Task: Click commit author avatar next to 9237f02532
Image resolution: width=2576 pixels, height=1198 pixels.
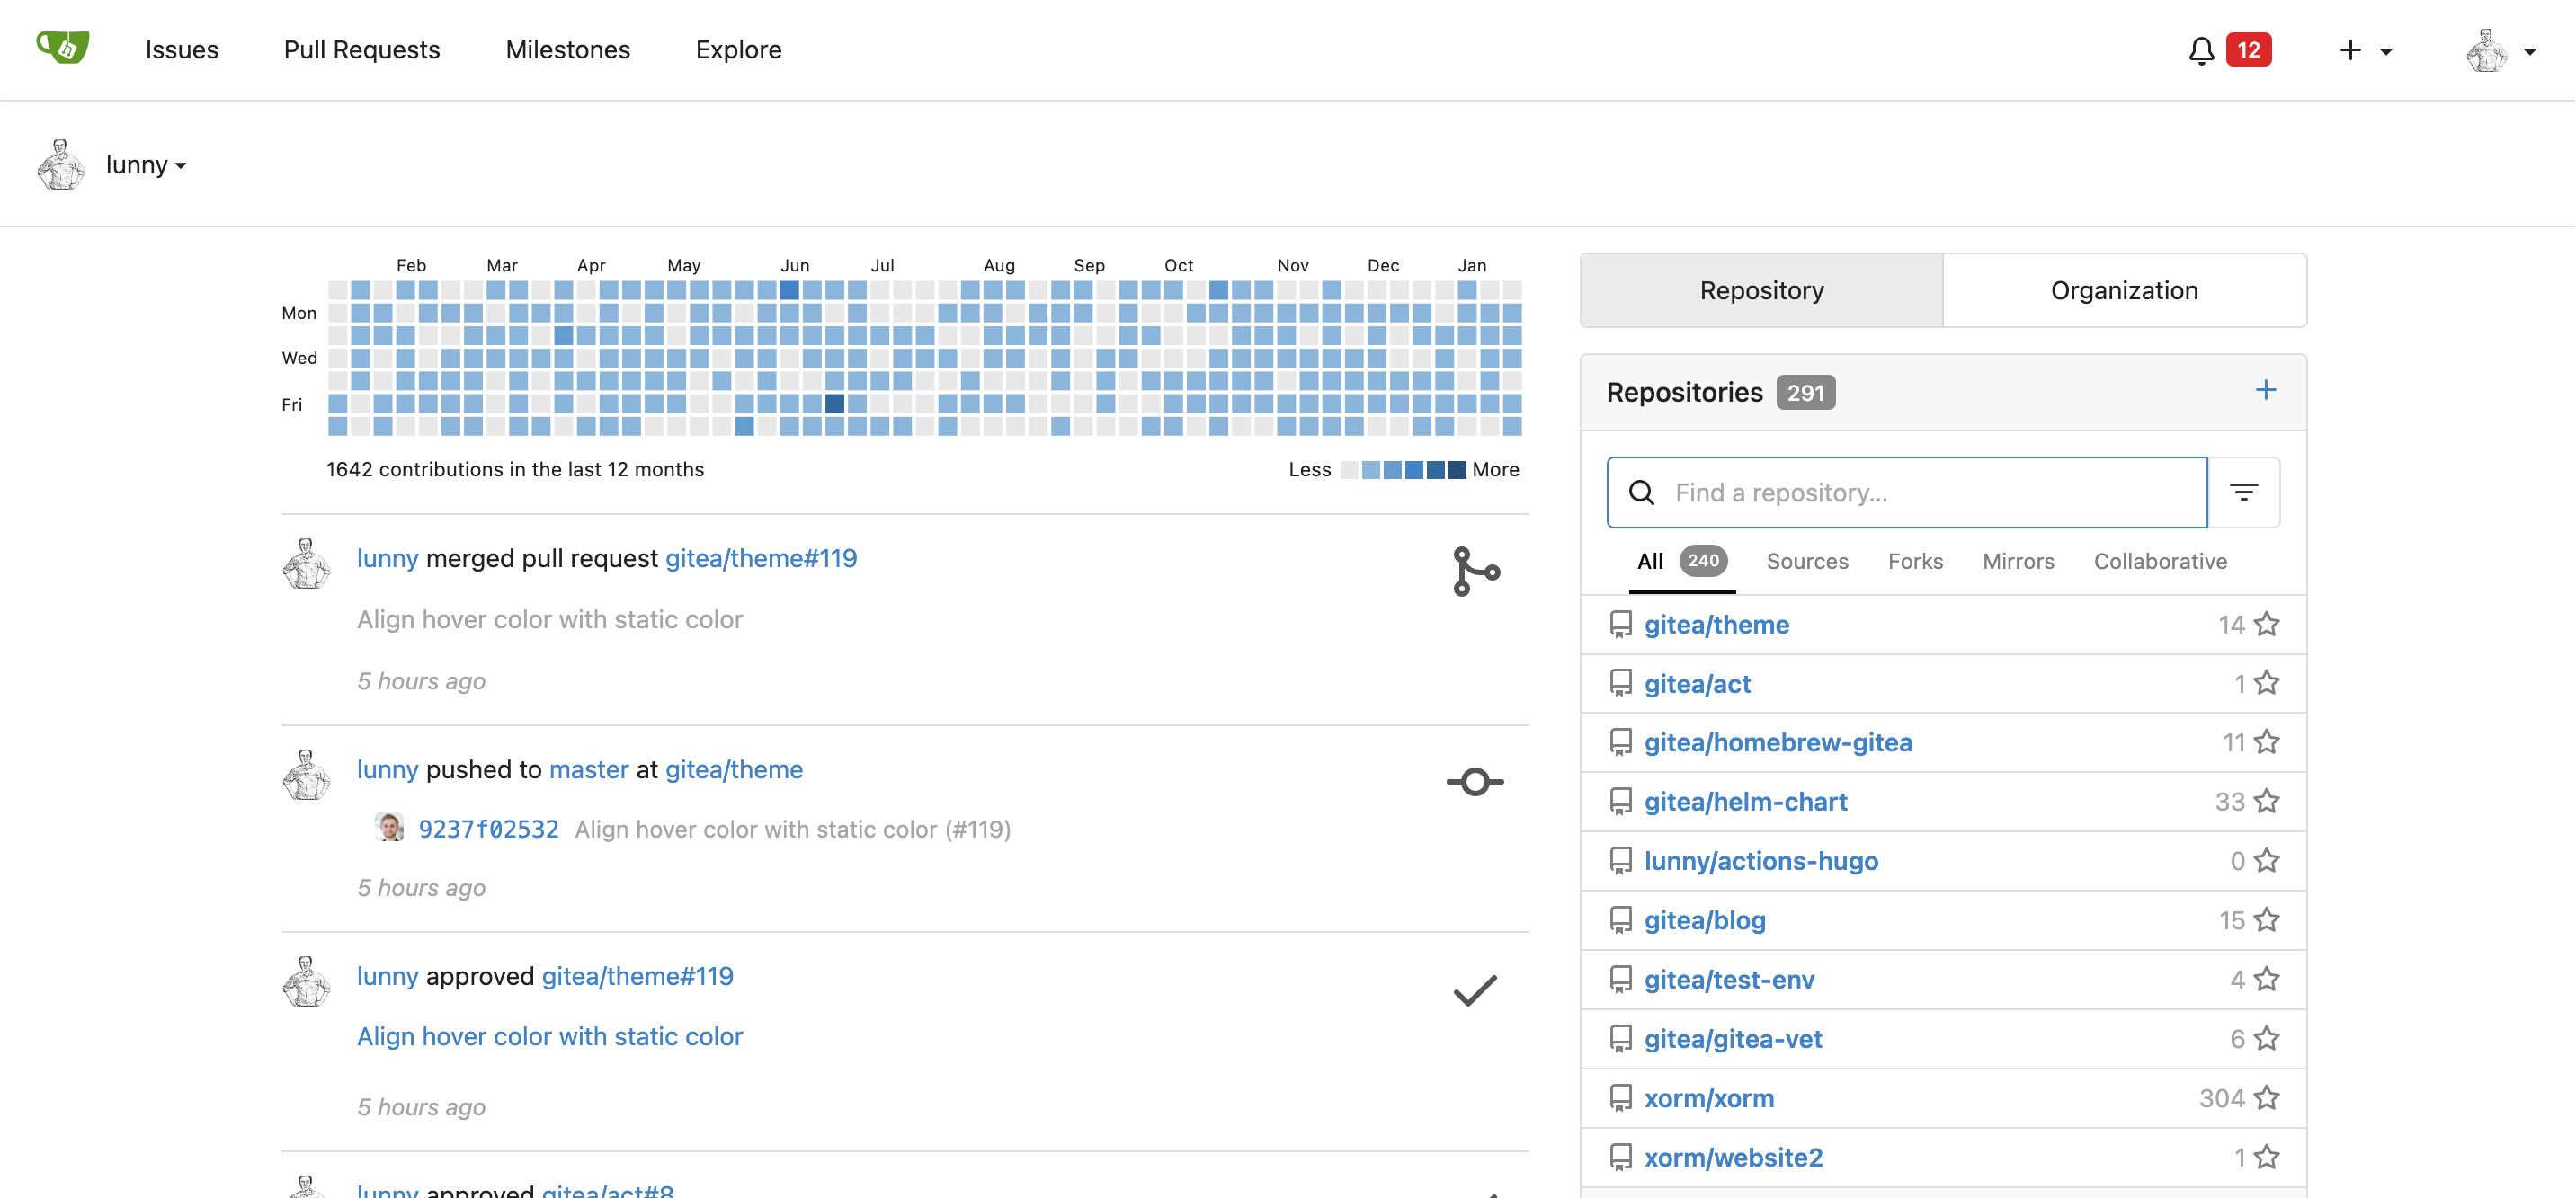Action: pos(389,829)
